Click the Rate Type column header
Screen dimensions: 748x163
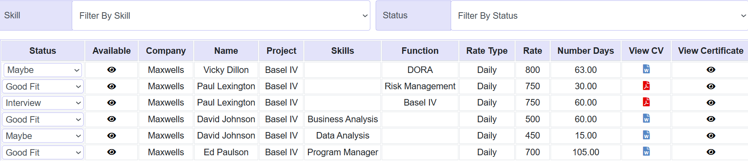pos(487,51)
